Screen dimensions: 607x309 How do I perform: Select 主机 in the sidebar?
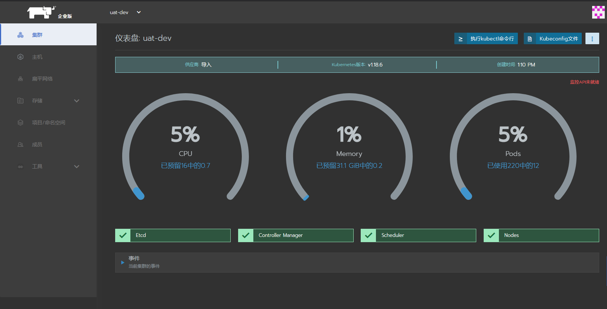click(48, 57)
